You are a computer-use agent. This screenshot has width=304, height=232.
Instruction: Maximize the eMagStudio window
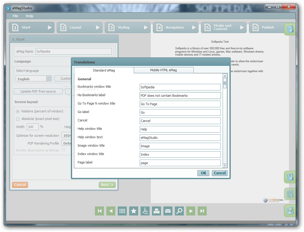pyautogui.click(x=278, y=7)
